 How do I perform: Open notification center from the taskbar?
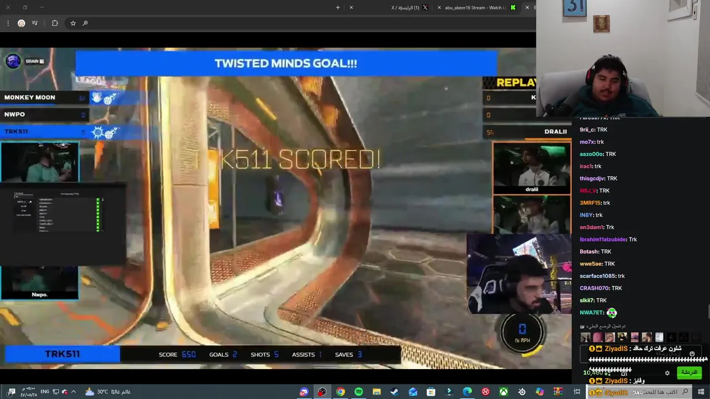(x=12, y=392)
